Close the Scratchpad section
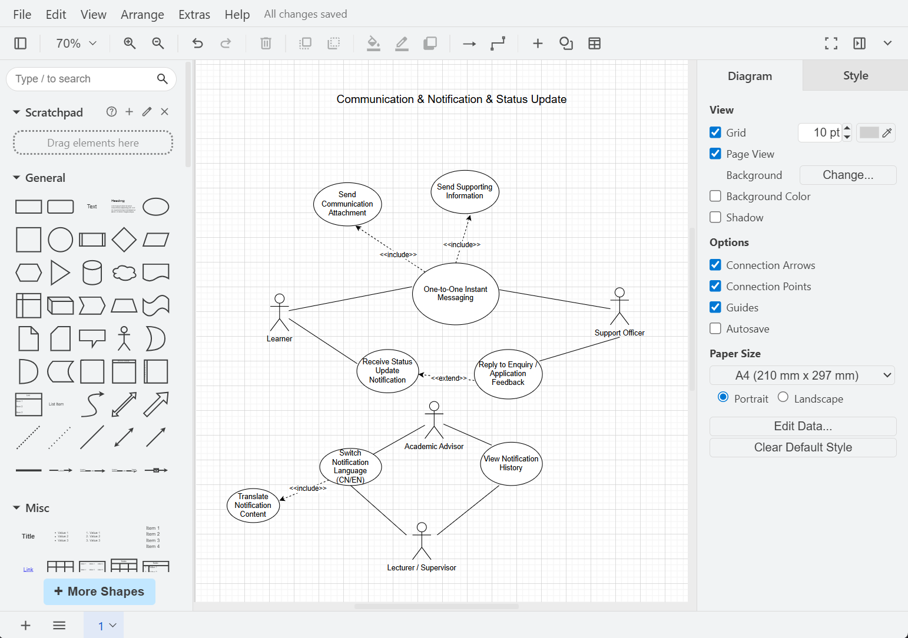Screen dimensions: 908x638 pyautogui.click(x=165, y=112)
